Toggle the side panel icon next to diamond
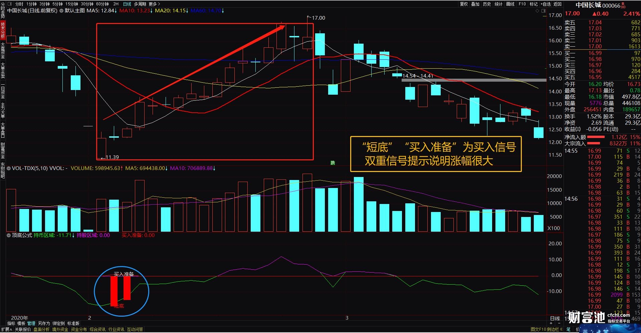The image size is (641, 333). (543, 11)
